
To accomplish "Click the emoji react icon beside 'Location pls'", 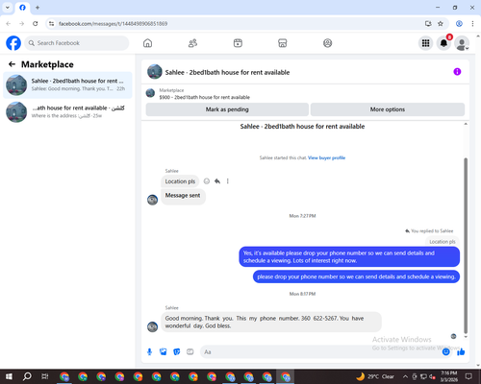I will [x=207, y=181].
